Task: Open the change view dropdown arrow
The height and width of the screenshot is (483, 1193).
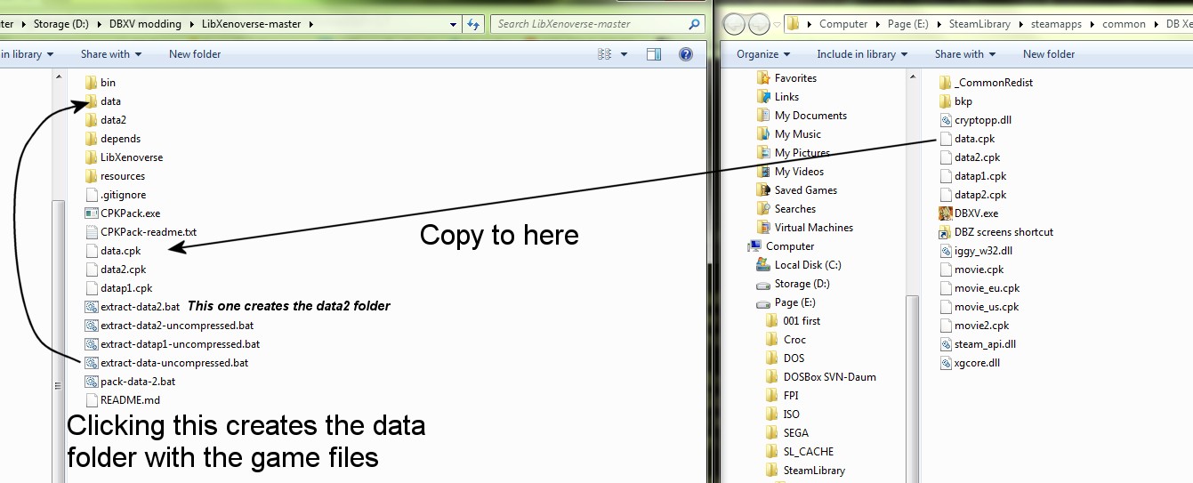Action: (625, 54)
